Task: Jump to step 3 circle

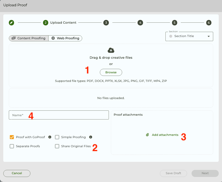Action: [x=106, y=23]
